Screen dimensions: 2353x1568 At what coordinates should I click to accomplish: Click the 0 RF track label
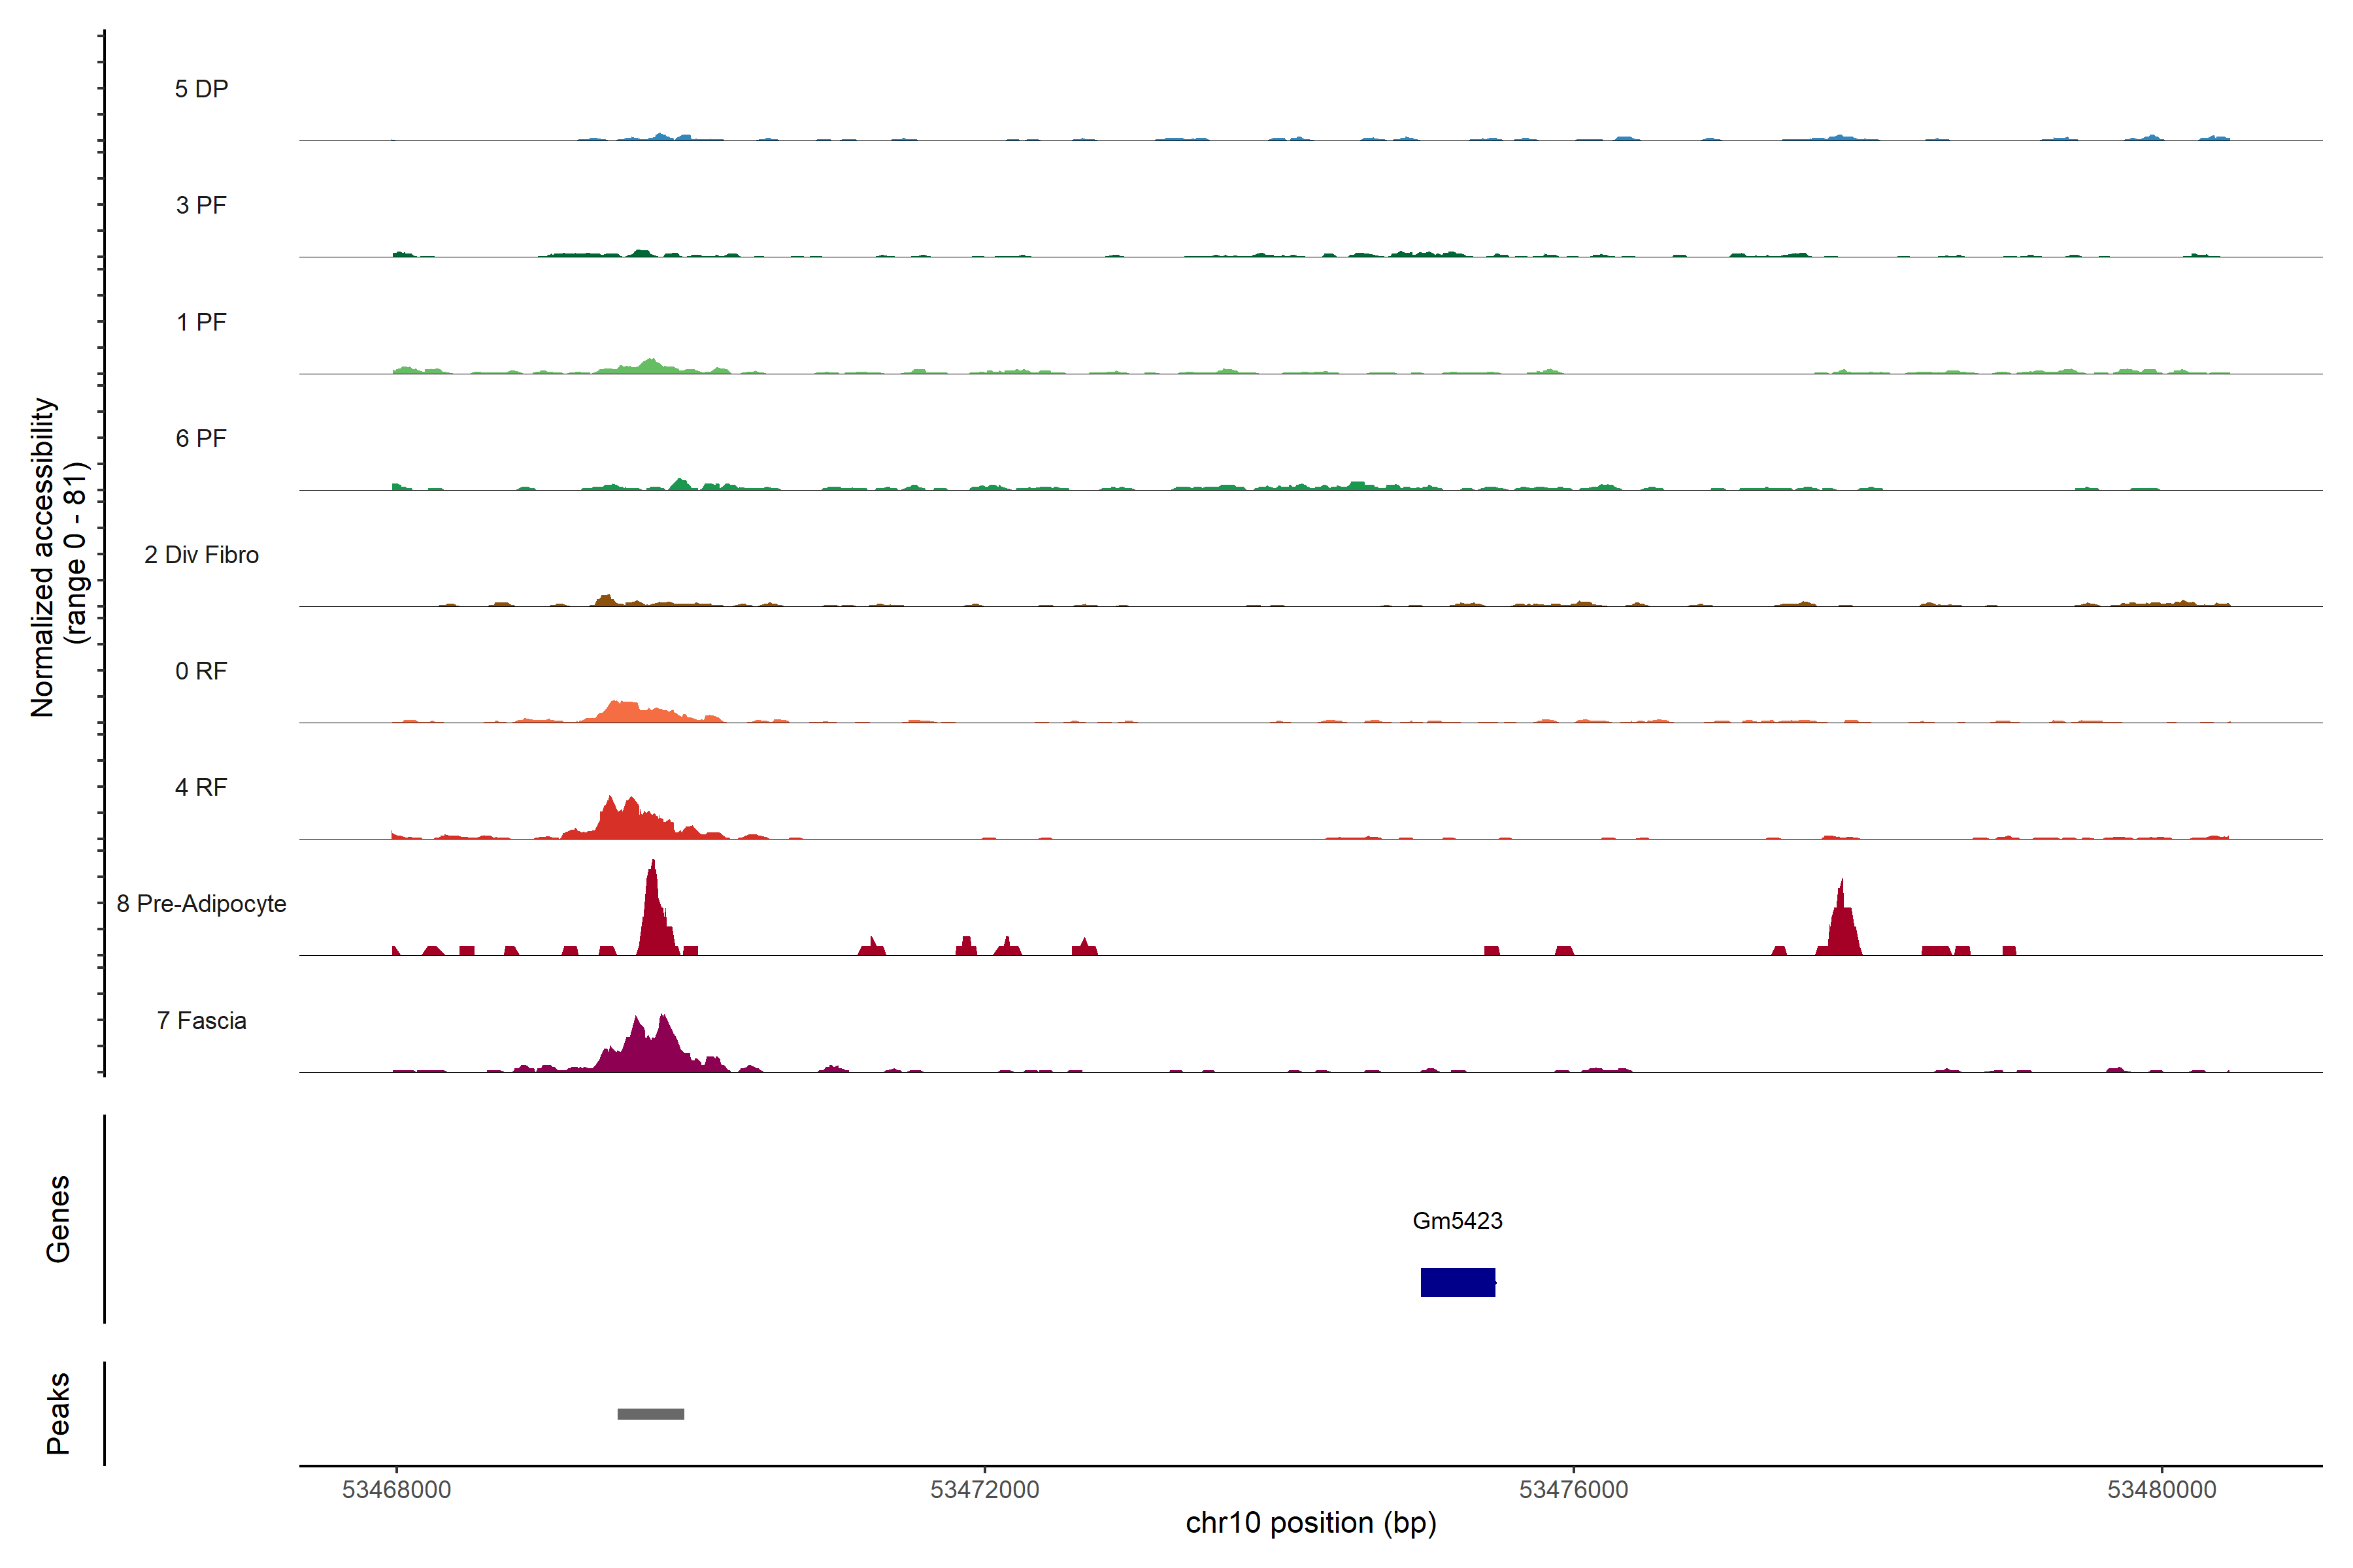point(201,671)
